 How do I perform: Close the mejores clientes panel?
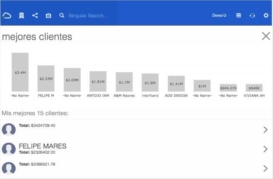tap(266, 36)
